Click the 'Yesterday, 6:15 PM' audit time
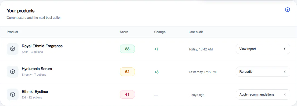 pos(202,72)
